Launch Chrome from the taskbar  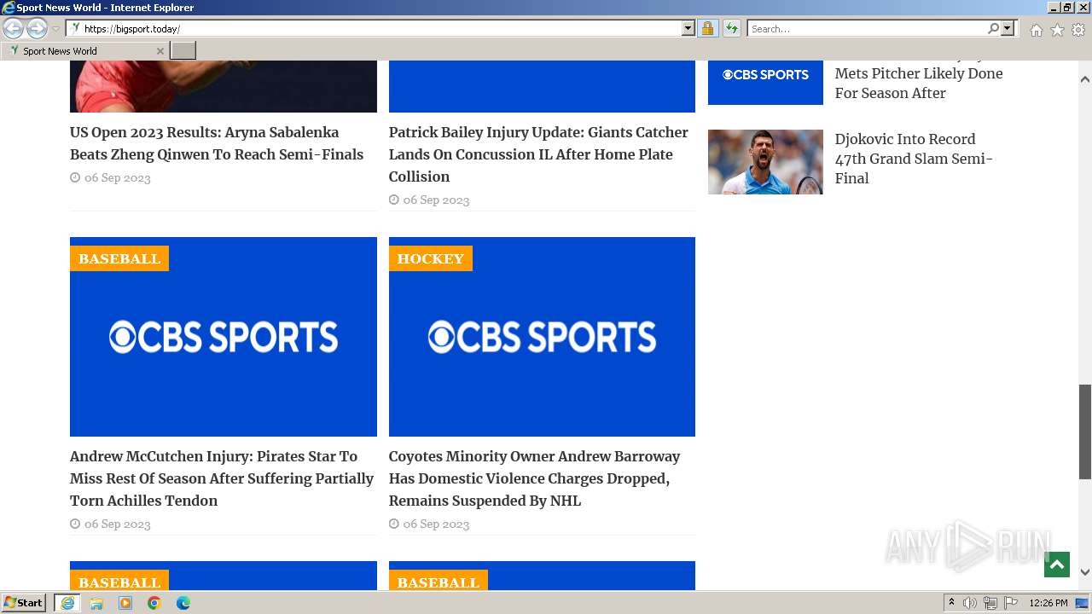point(154,603)
